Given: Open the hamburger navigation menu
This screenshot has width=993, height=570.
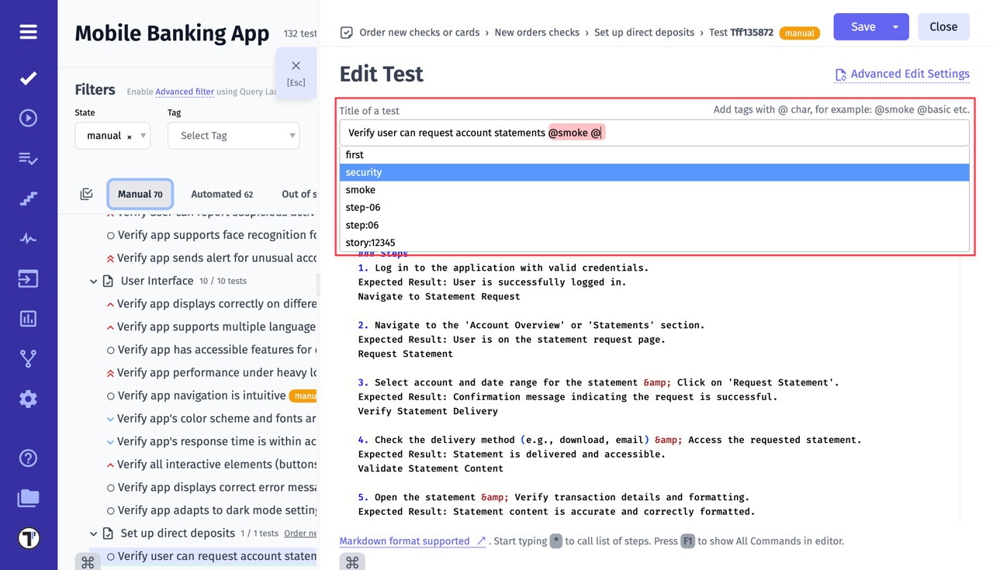Looking at the screenshot, I should 28,32.
